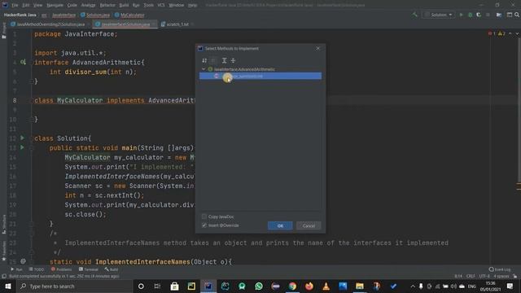Viewport: 521px width, 293px height.
Task: Go to previous highlighted error arrow
Action: tap(510, 33)
